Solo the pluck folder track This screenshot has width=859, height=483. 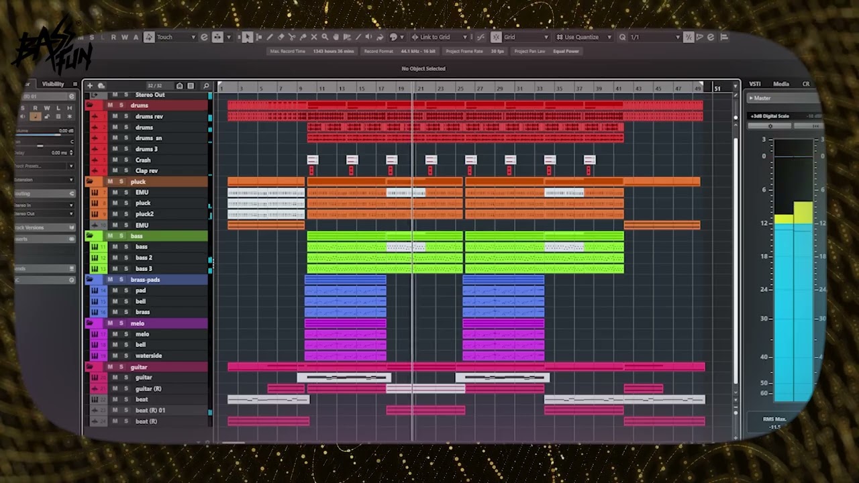tap(121, 182)
